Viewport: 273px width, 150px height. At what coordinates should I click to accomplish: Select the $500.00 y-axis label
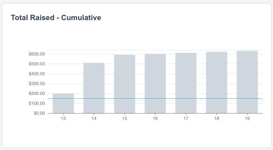pos(37,64)
